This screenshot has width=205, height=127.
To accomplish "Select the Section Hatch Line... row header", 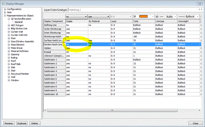I will [54, 44].
